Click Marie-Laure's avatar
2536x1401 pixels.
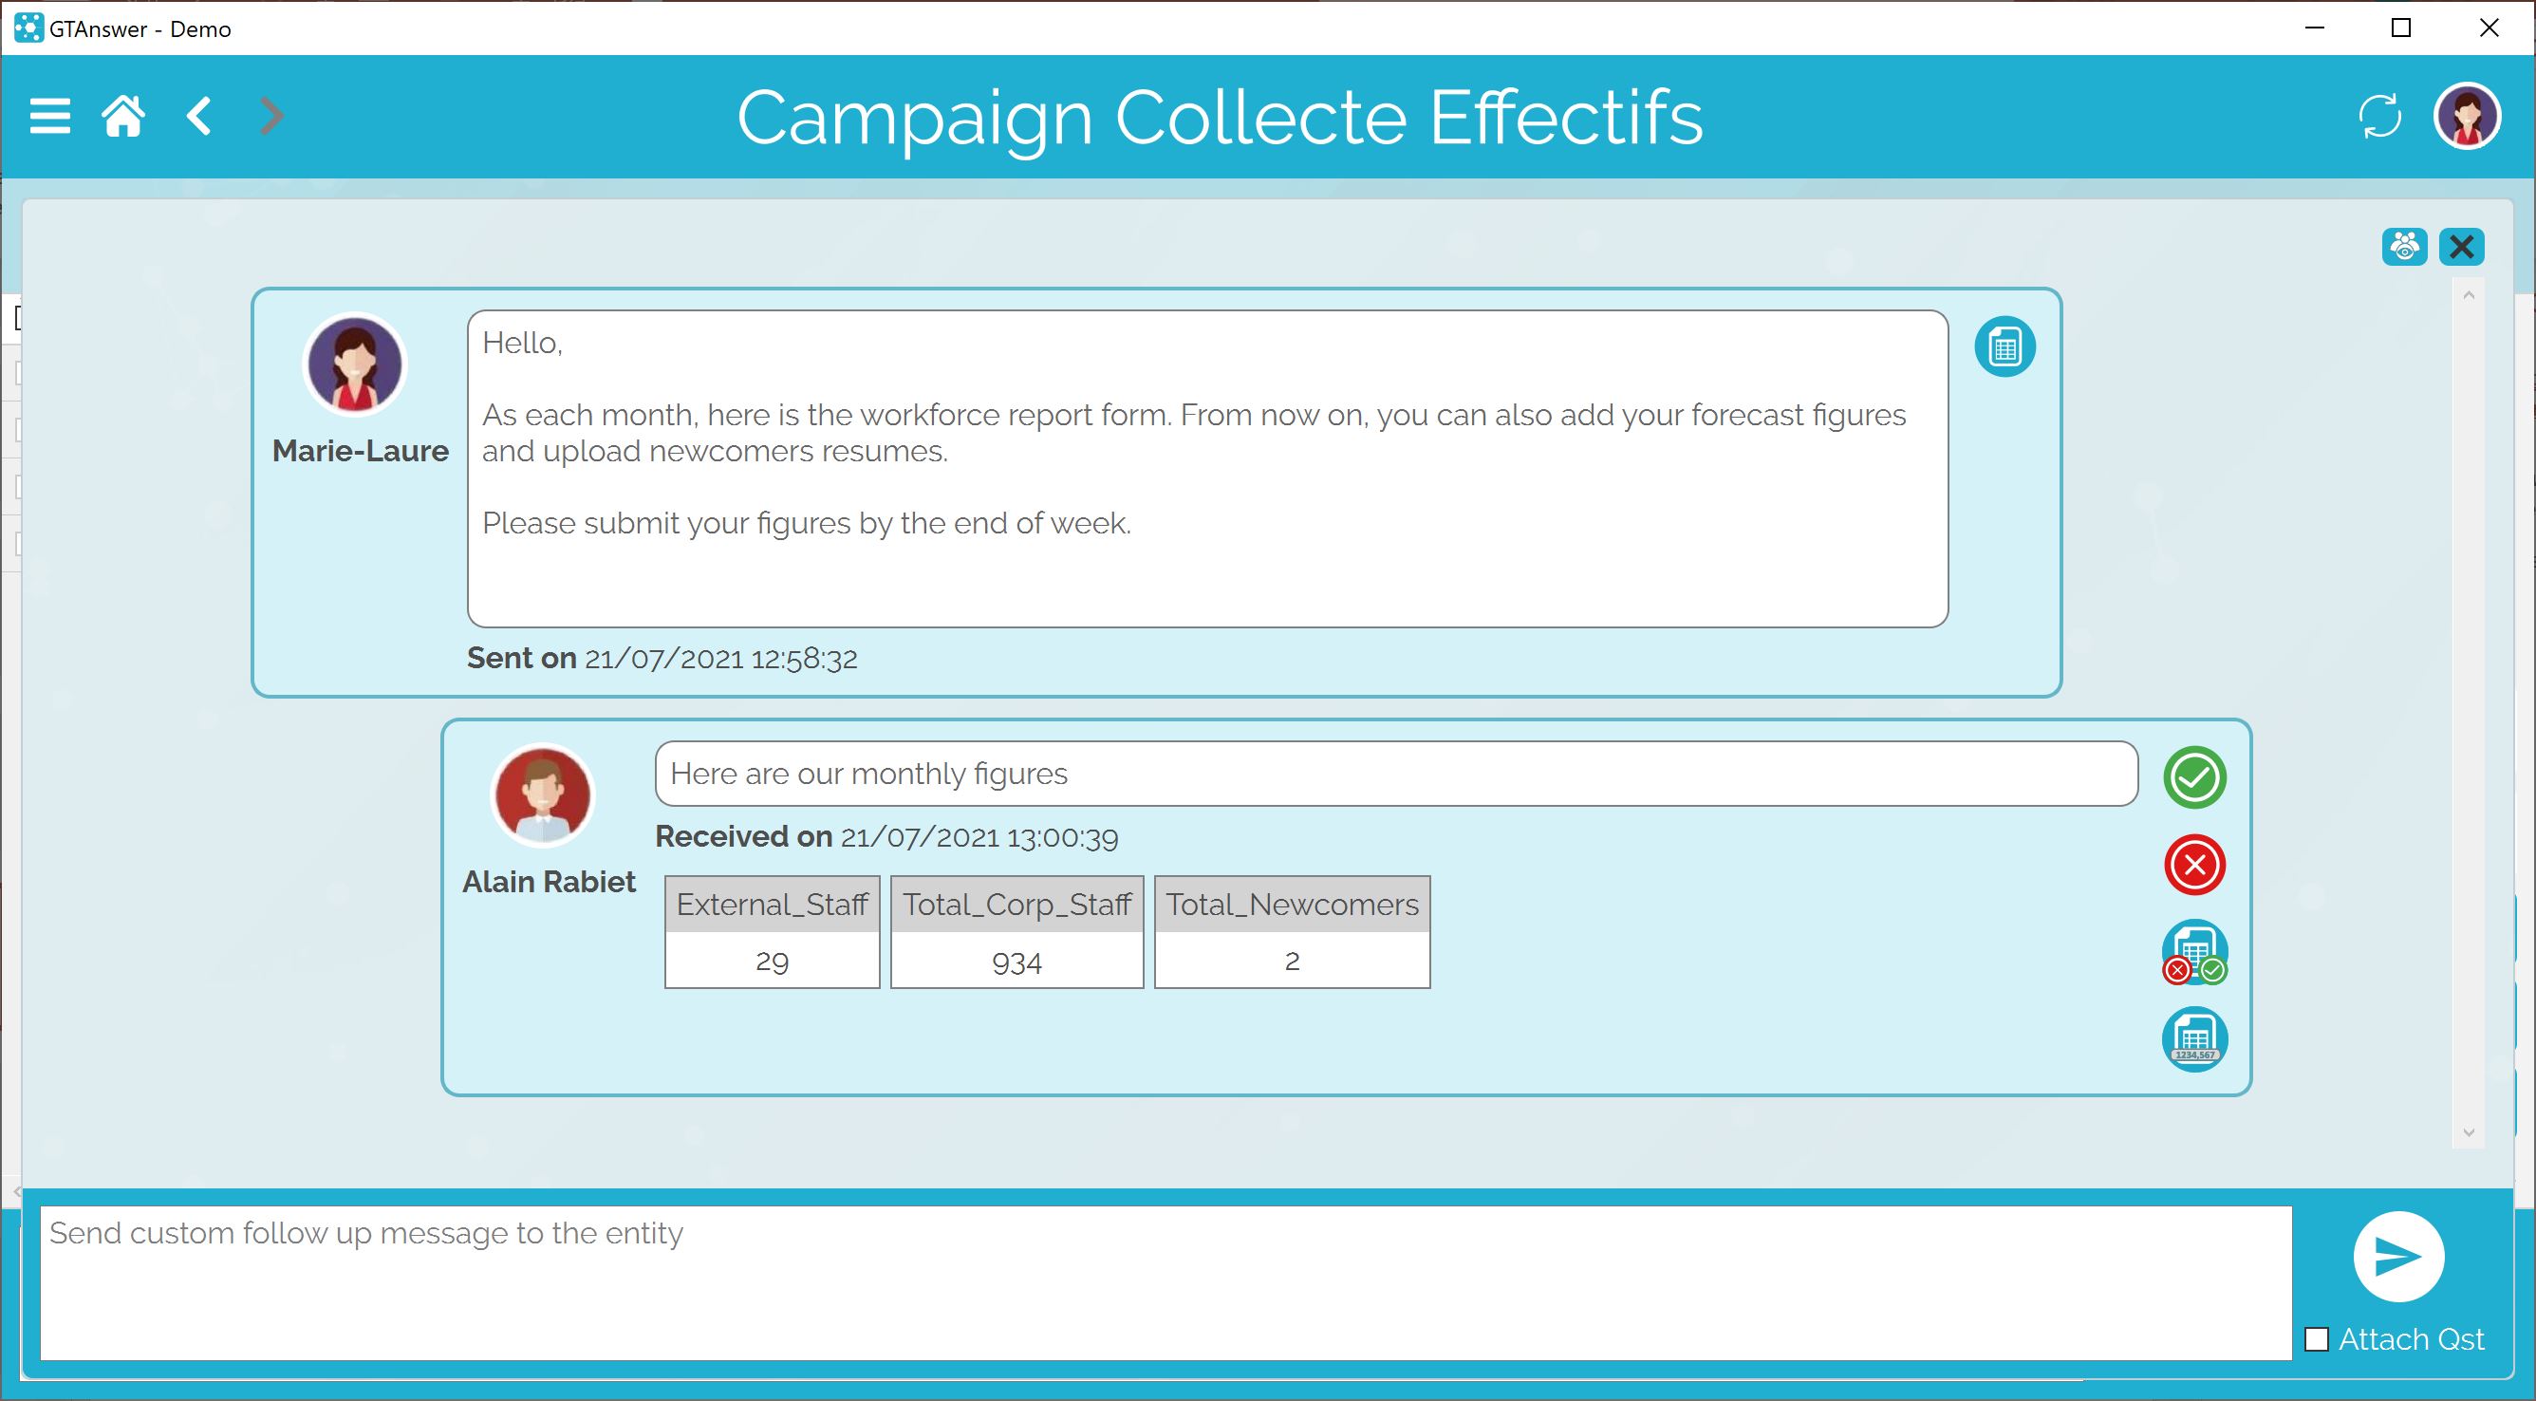click(354, 364)
